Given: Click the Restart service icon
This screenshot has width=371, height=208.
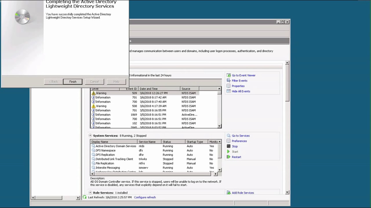Looking at the screenshot, I should [229, 157].
